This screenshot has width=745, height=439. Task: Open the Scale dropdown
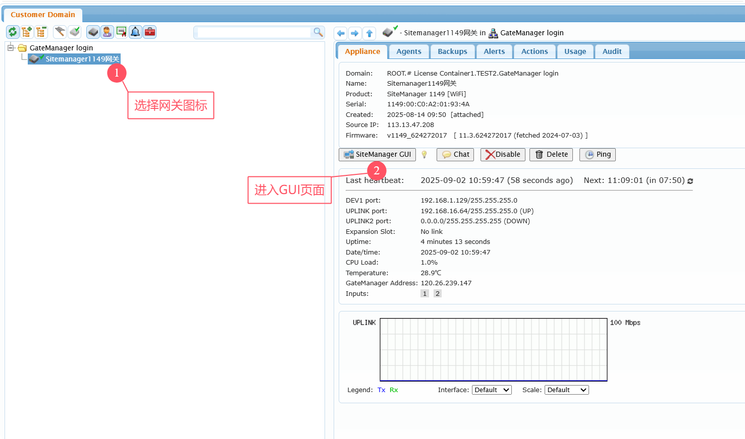click(566, 390)
